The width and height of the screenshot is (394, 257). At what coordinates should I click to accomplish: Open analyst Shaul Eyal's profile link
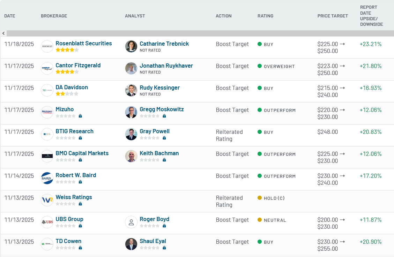[153, 241]
